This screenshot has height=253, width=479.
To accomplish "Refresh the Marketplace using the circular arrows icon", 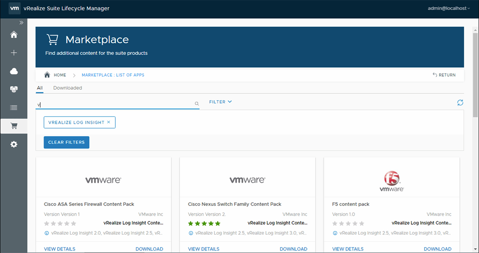I will tap(460, 103).
